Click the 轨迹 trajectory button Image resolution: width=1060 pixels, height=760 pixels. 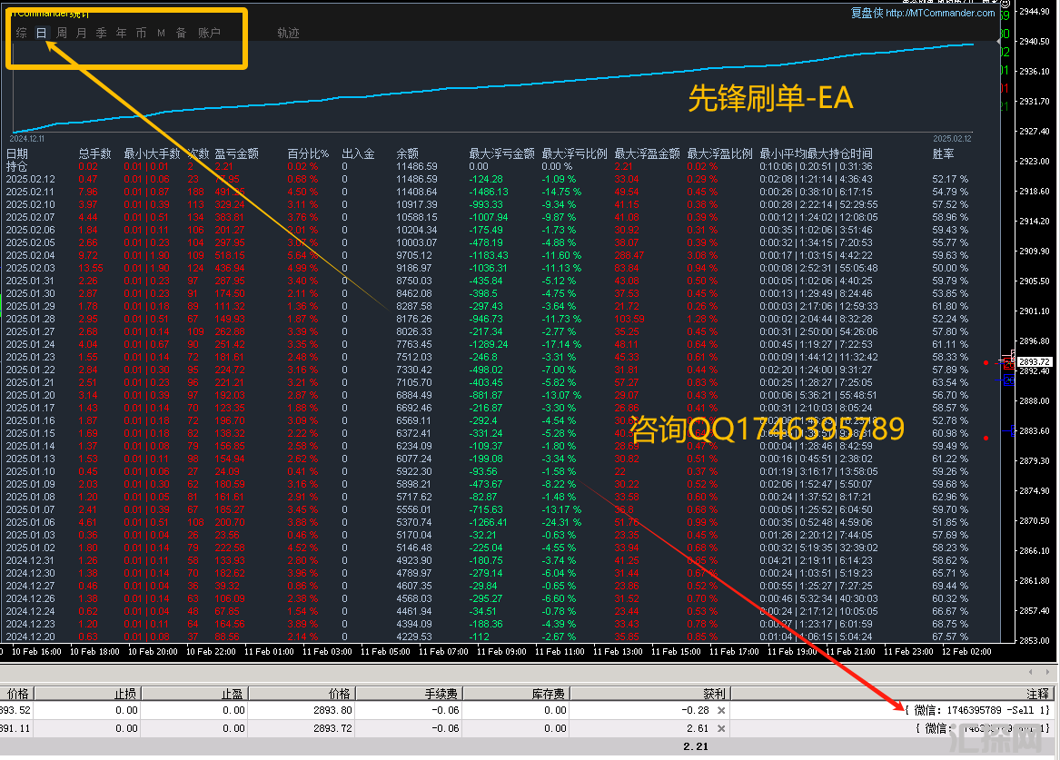point(288,34)
